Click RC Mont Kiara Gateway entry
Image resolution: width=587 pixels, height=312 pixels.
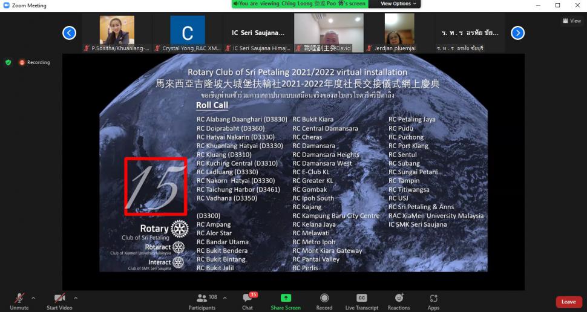[327, 251]
